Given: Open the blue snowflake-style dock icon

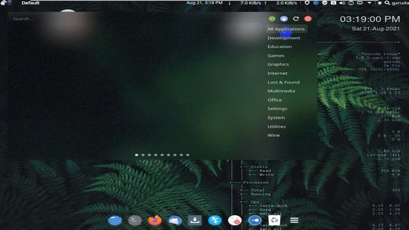Looking at the screenshot, I should (215, 220).
